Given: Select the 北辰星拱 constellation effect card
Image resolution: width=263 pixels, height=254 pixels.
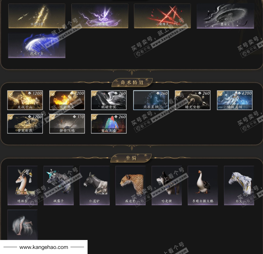Looking at the screenshot, I should (x=151, y=100).
